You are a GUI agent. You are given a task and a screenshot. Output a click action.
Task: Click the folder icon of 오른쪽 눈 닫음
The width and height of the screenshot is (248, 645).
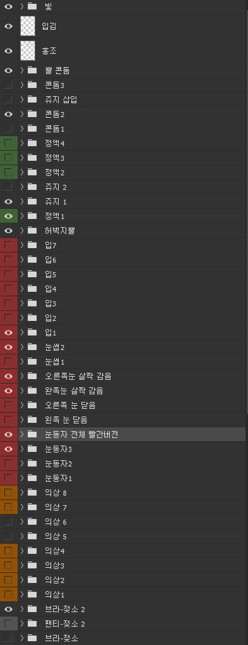(32, 405)
